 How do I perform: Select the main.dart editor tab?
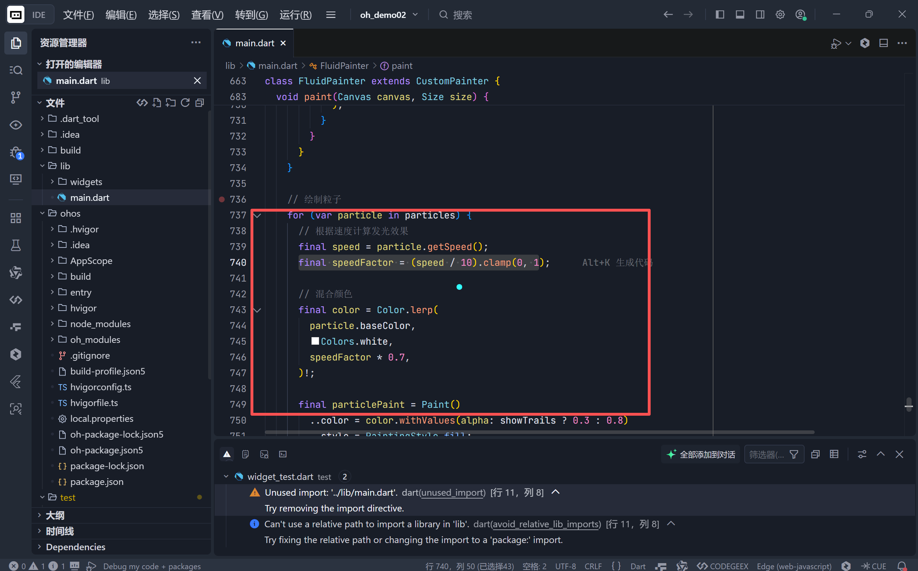(254, 43)
